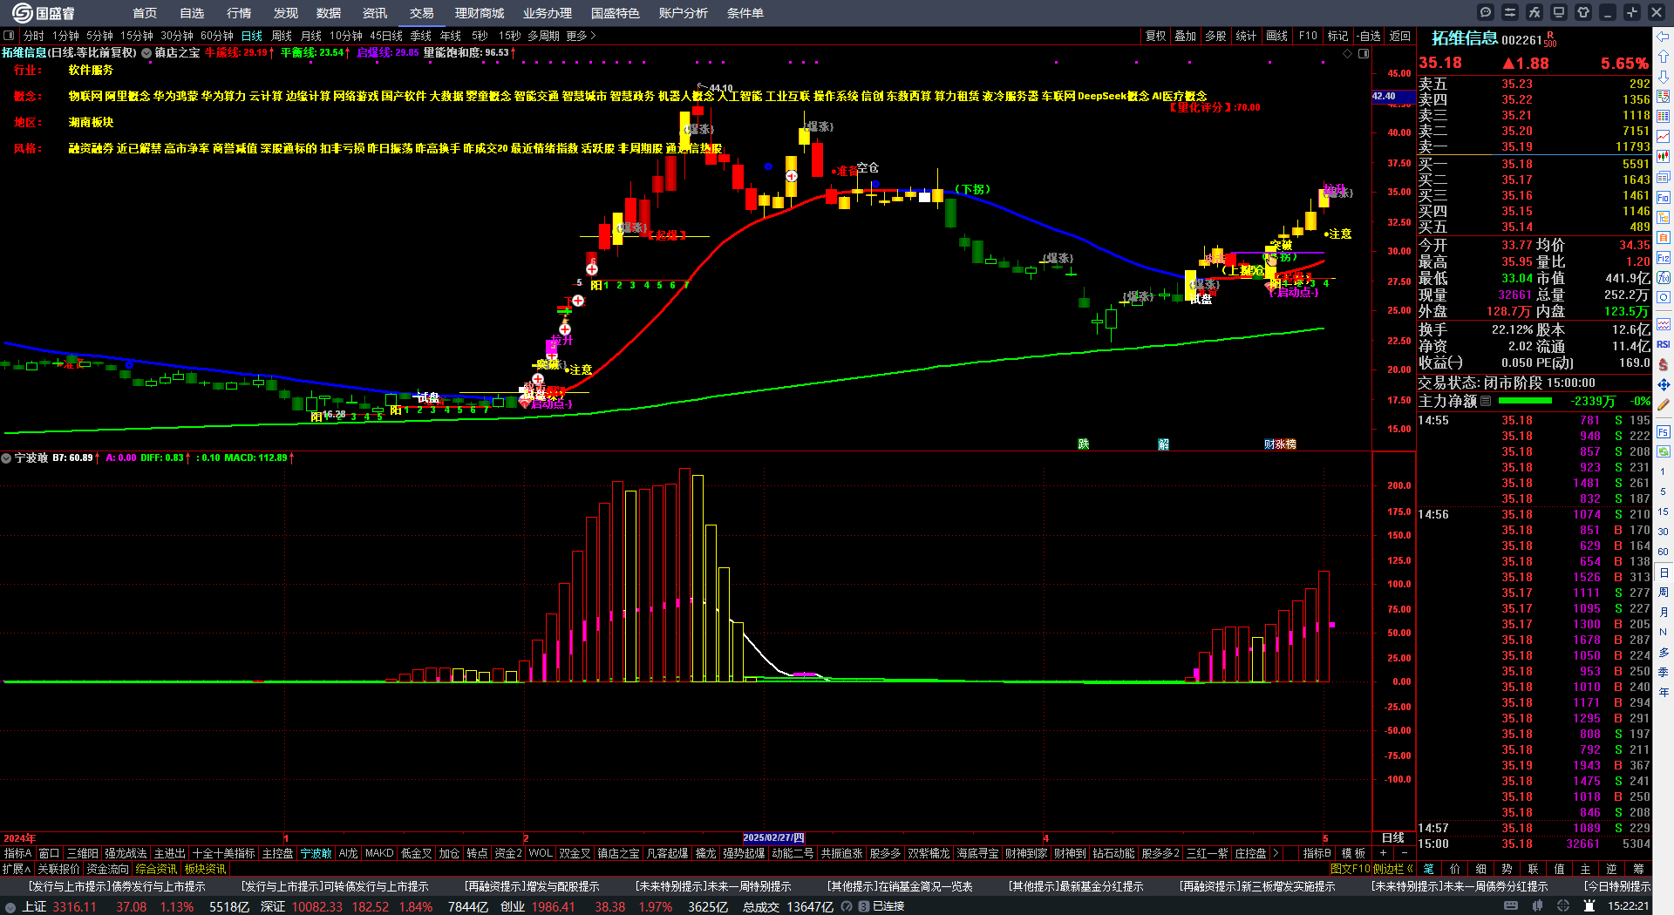Open the skin theme shirt icon
1674x915 pixels.
pyautogui.click(x=1583, y=12)
